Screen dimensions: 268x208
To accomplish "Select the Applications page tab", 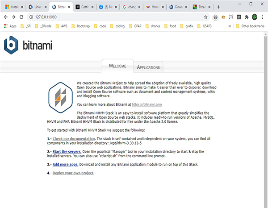I will pyautogui.click(x=148, y=67).
